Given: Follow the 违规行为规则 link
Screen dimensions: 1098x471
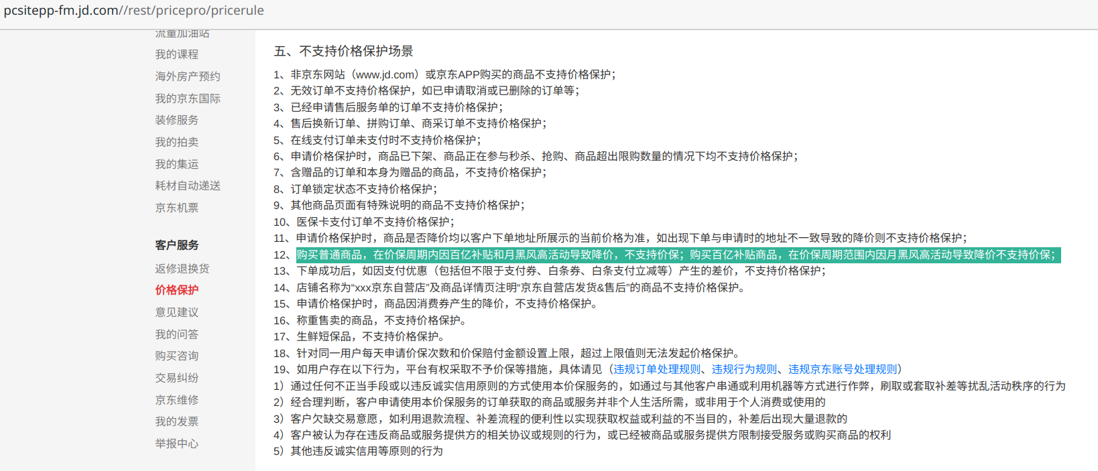Looking at the screenshot, I should pos(743,369).
